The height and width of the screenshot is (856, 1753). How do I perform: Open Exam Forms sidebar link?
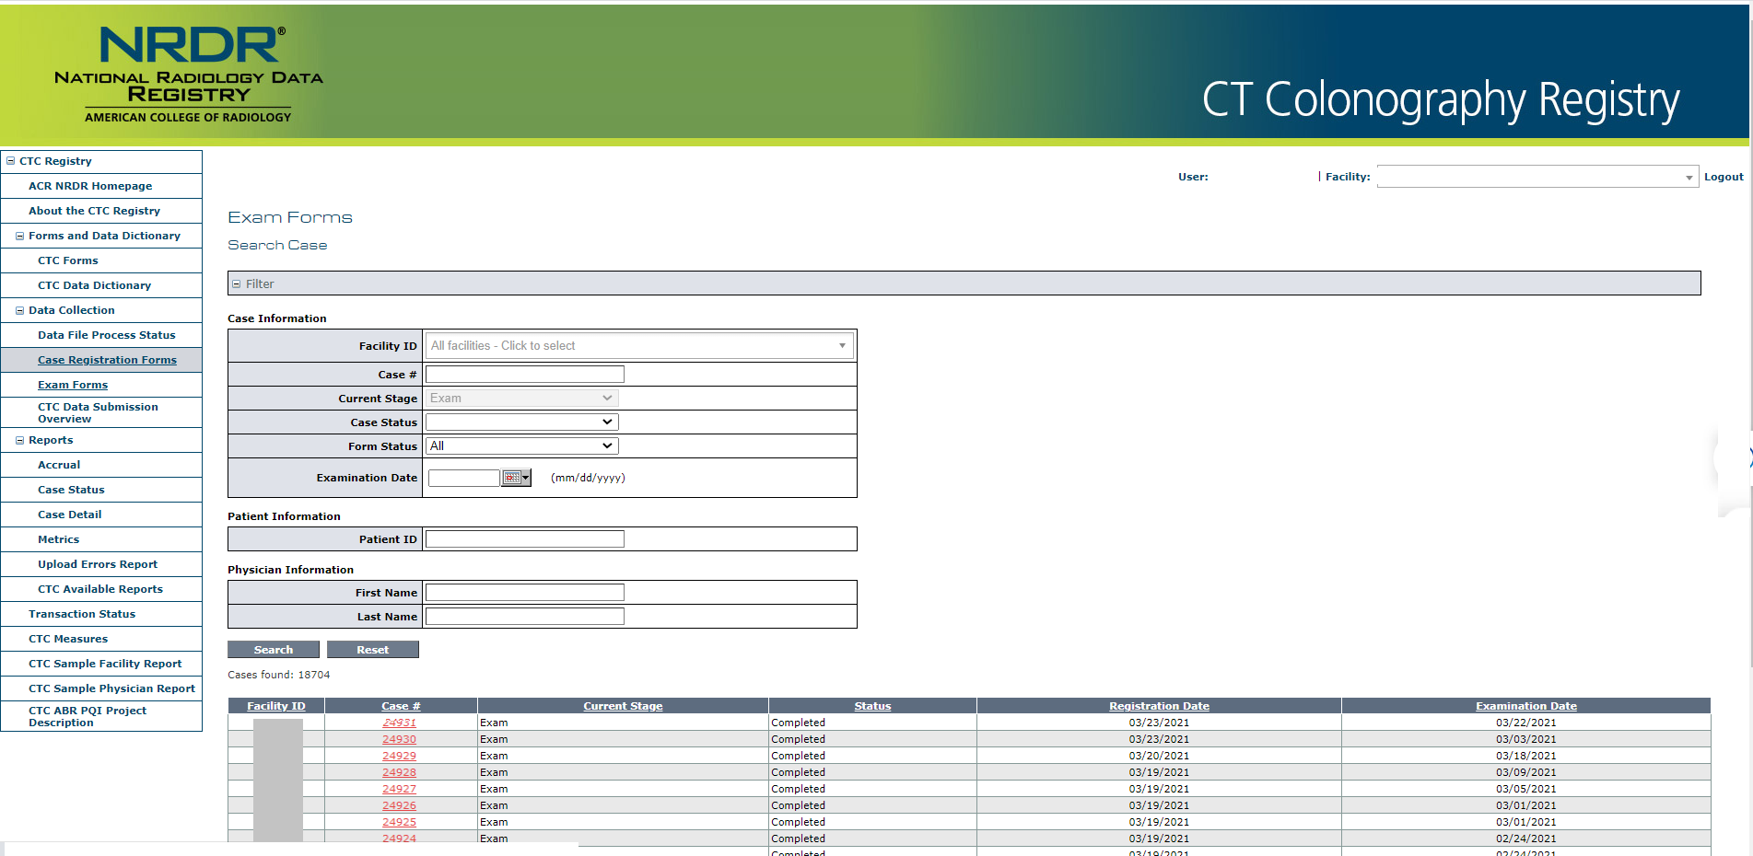[73, 385]
